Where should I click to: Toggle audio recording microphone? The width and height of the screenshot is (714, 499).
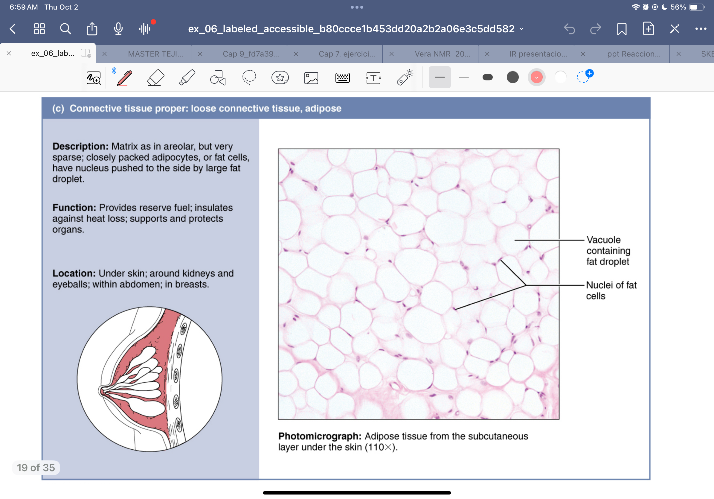pos(118,29)
